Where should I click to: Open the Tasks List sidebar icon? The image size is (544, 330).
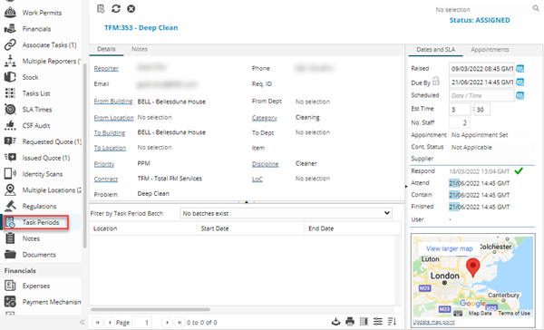click(x=10, y=93)
